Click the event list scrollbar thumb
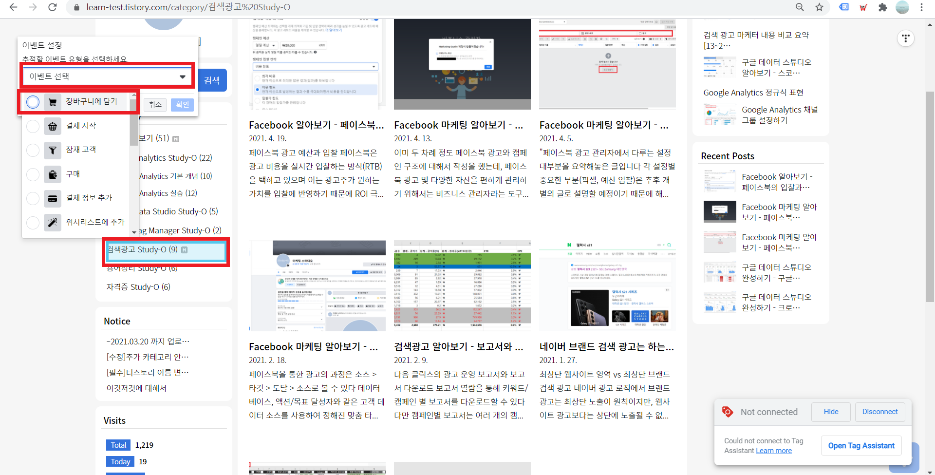The width and height of the screenshot is (935, 475). click(134, 123)
